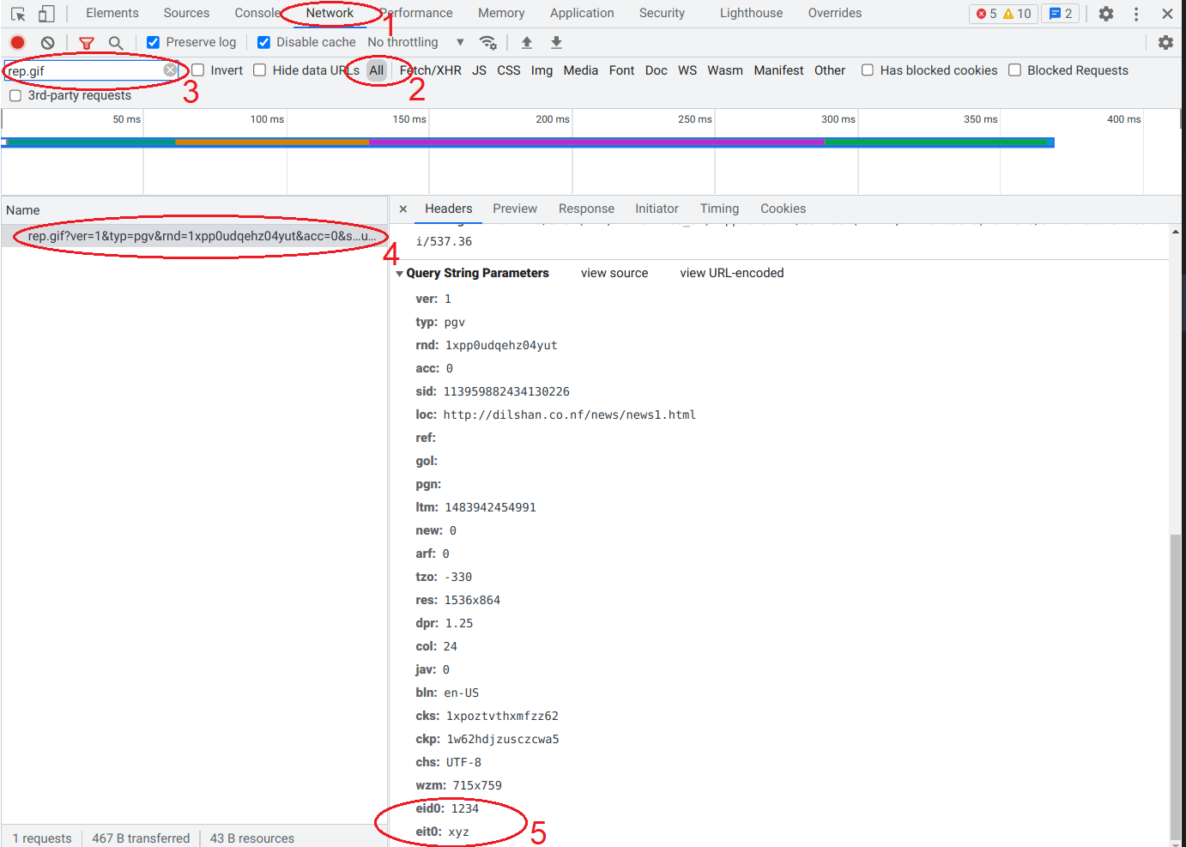Open network conditions wifi icon

pyautogui.click(x=487, y=42)
